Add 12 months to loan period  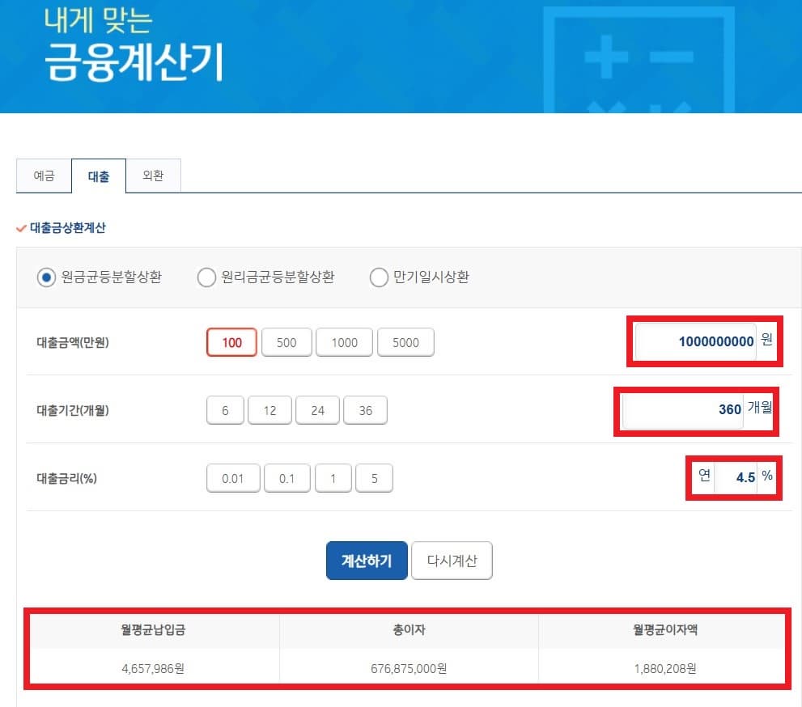[x=269, y=410]
